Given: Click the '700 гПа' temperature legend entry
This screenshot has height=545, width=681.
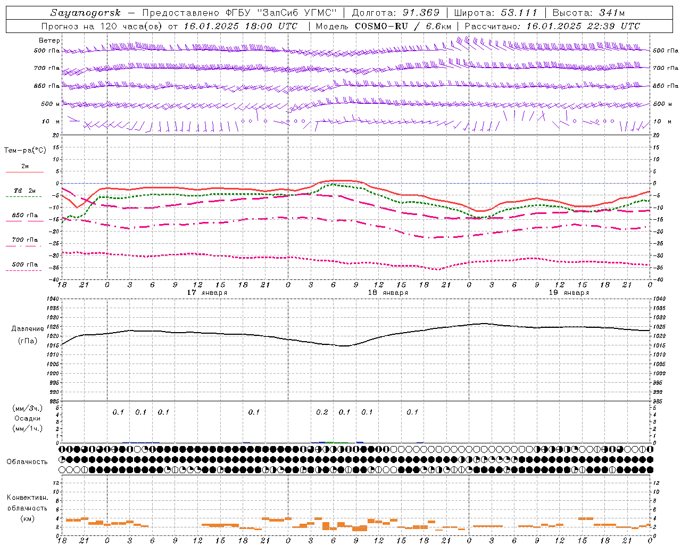Looking at the screenshot, I should pos(25,240).
